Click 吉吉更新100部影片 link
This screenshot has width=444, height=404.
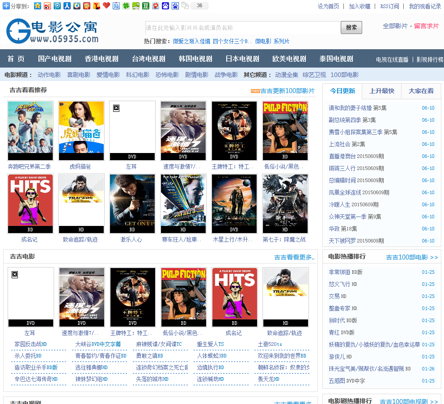(288, 91)
